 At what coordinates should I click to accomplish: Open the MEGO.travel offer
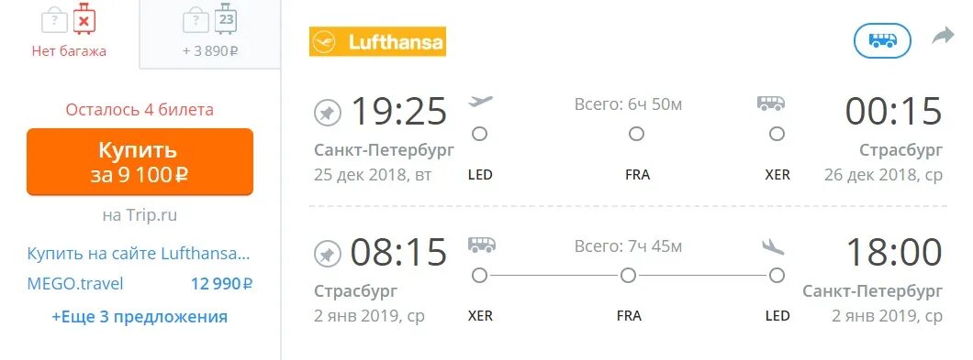pyautogui.click(x=75, y=284)
